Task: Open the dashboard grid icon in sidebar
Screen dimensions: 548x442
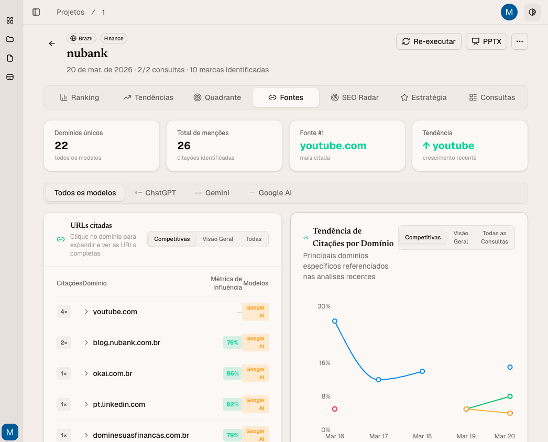Action: click(10, 20)
